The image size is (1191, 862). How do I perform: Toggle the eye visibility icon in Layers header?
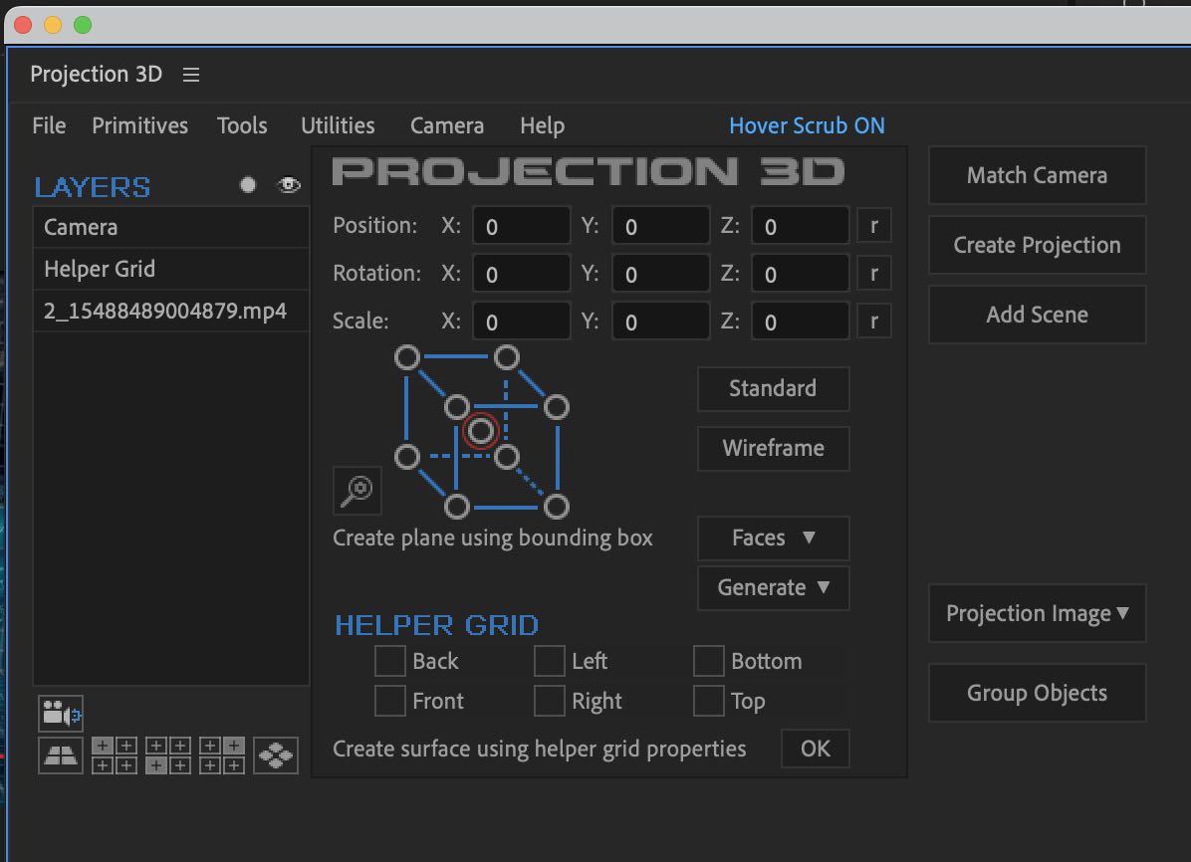(289, 185)
